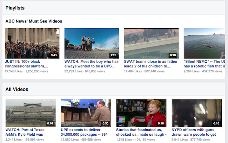Click the 'JUST IN: 100+ black congressional staffers' title
Viewport: 228px width, 143px height.
tap(27, 63)
